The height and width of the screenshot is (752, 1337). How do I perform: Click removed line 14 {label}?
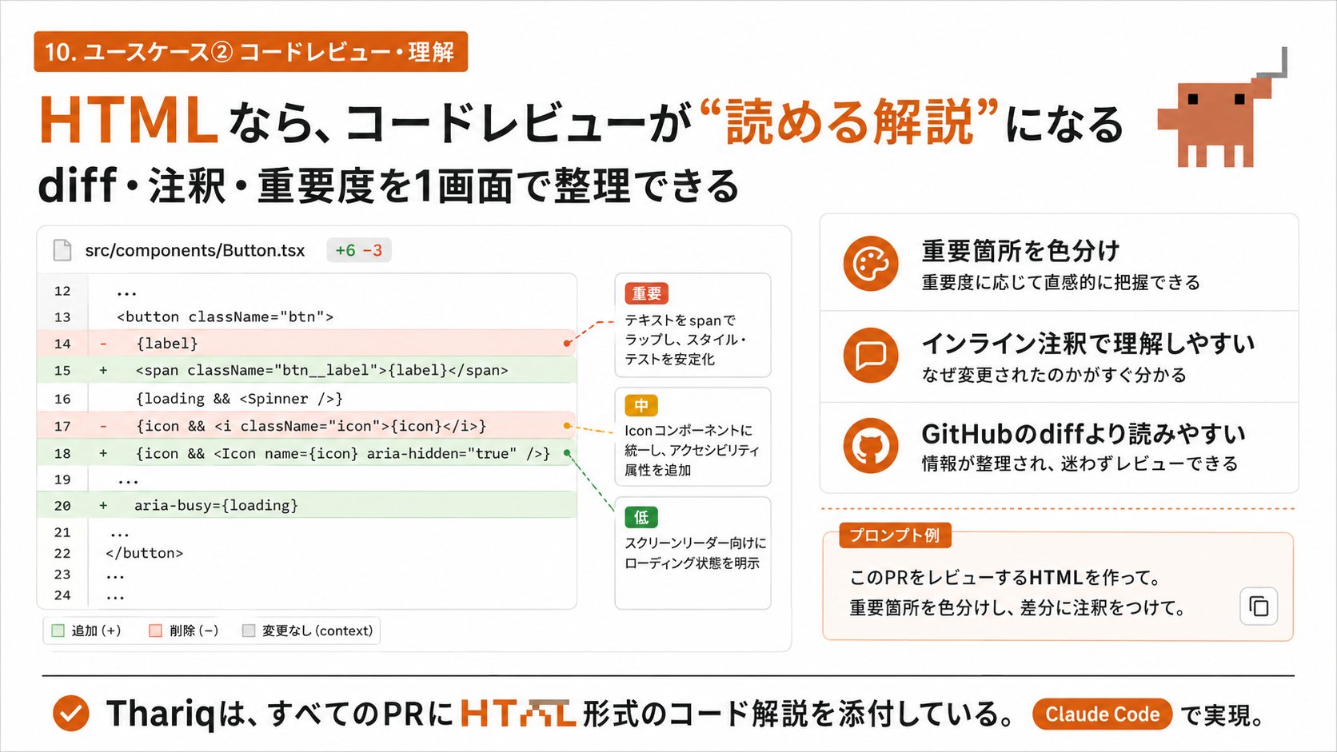(x=306, y=343)
